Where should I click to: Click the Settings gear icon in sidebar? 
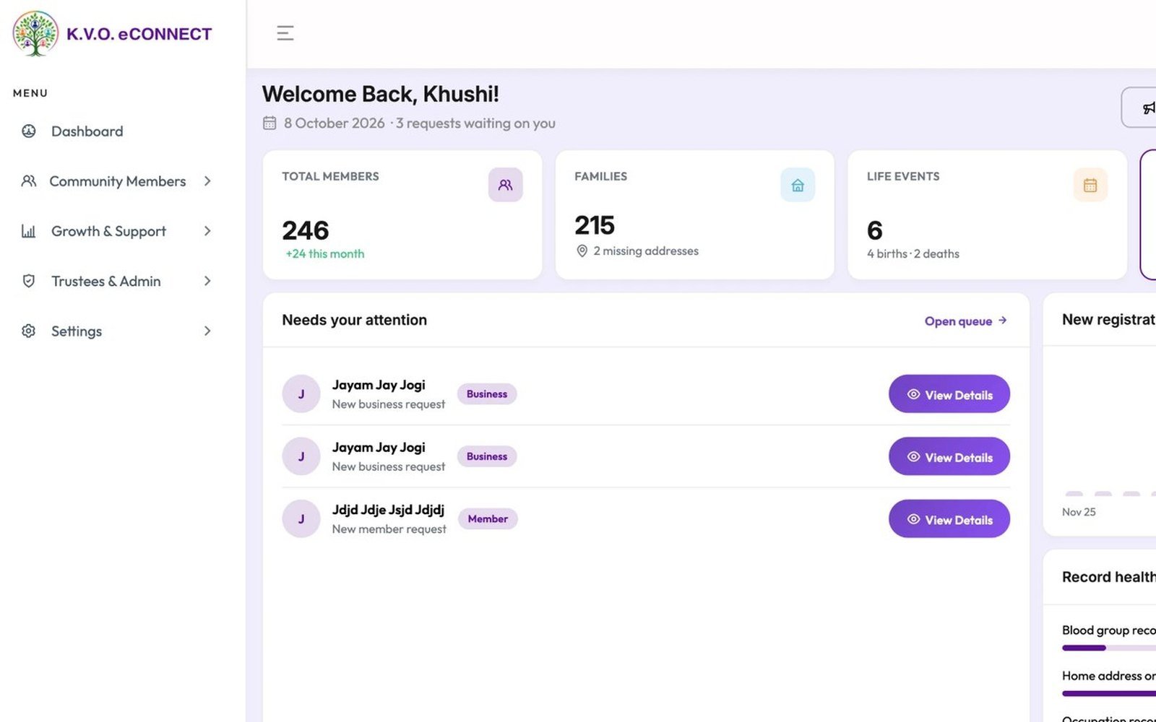pos(29,331)
